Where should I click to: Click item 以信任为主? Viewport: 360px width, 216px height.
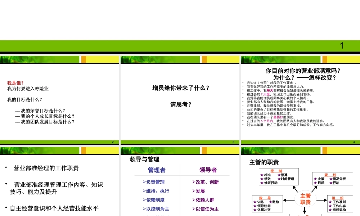click(206, 209)
